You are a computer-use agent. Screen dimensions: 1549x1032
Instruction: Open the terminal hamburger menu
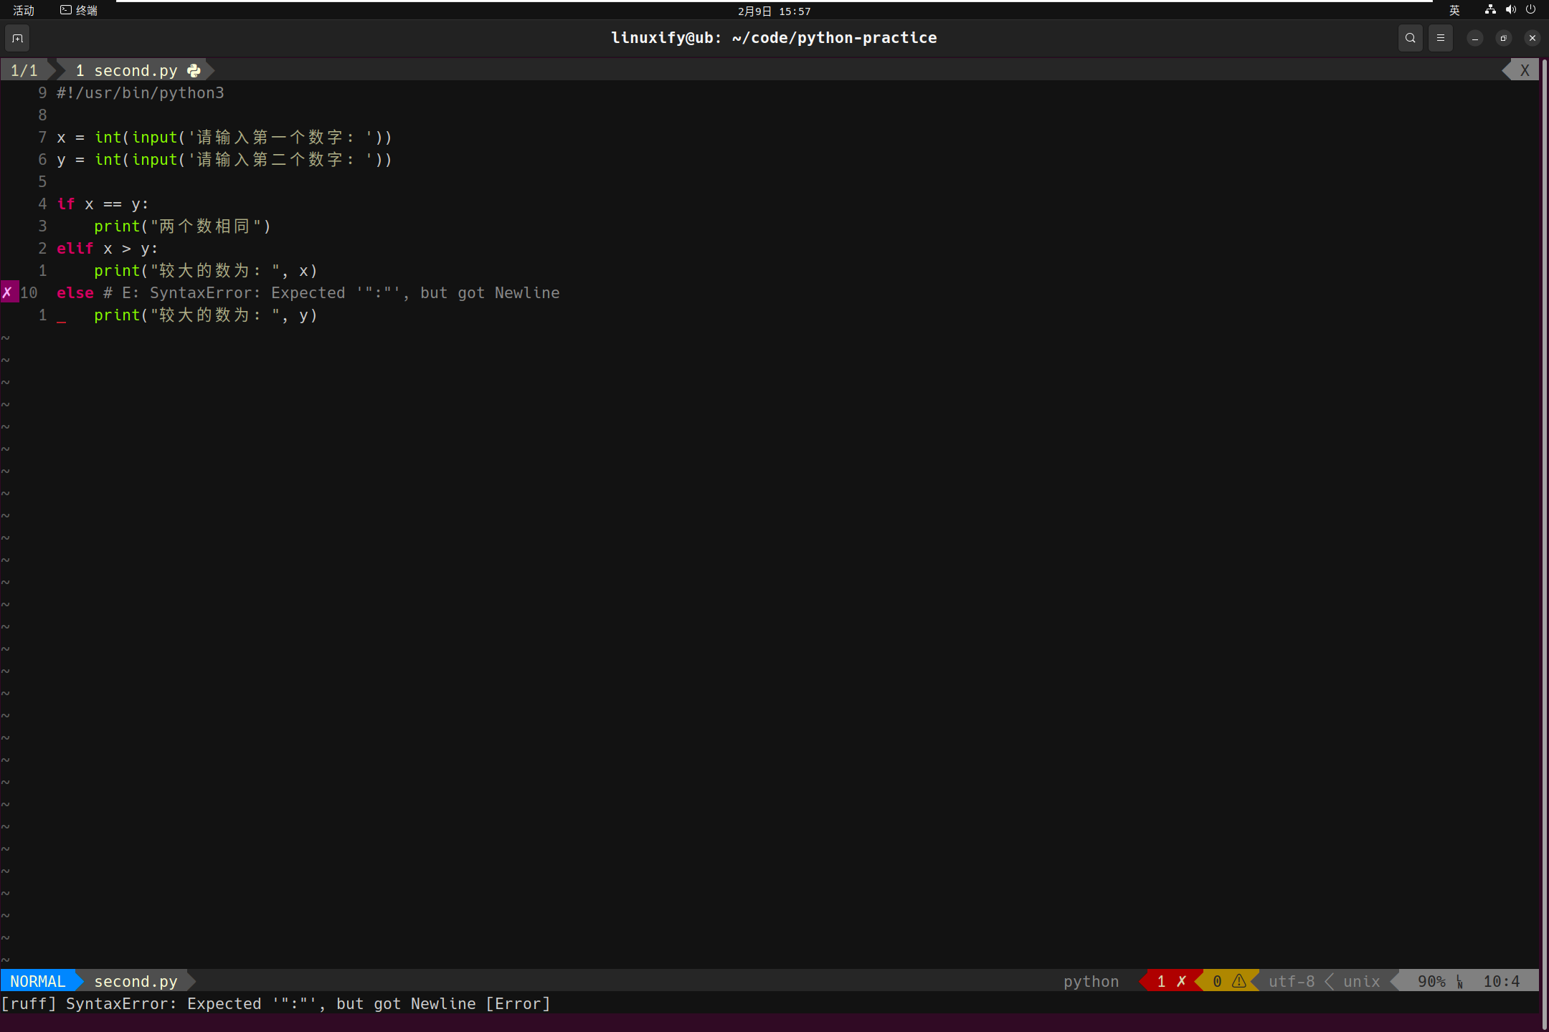pyautogui.click(x=1440, y=38)
